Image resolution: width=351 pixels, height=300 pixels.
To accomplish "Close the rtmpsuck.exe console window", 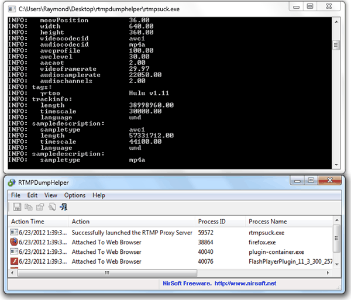I will [329, 6].
